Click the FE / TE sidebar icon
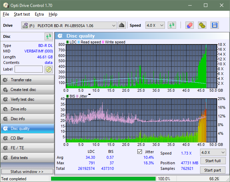Viewport: 230px width, 182px height. pyautogui.click(x=6, y=148)
